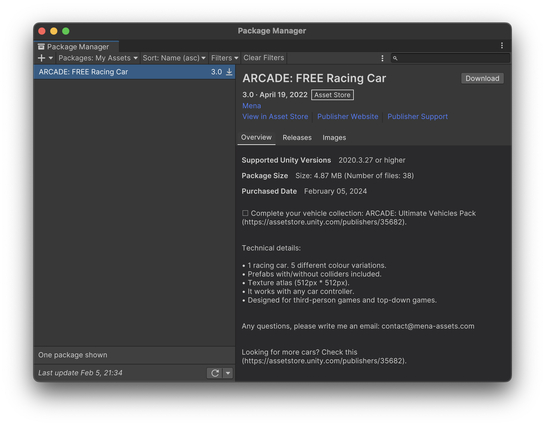Screen dimensions: 545x426
Task: Click the 'One package shown' status text
Action: click(73, 355)
